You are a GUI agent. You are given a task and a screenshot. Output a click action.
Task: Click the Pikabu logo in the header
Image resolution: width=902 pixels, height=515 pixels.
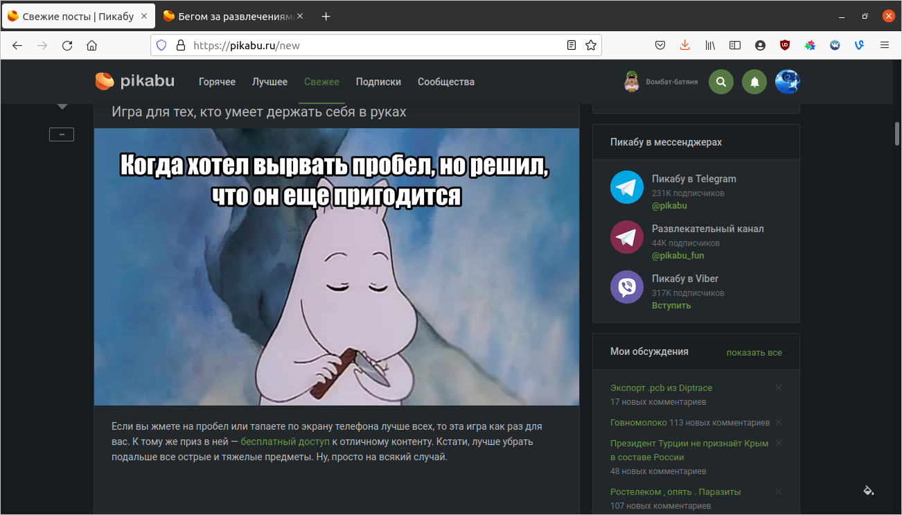coord(135,82)
